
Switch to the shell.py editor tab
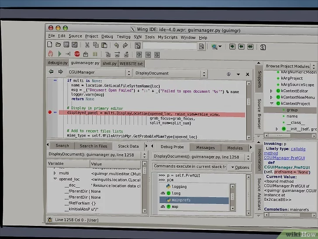pyautogui.click(x=110, y=63)
